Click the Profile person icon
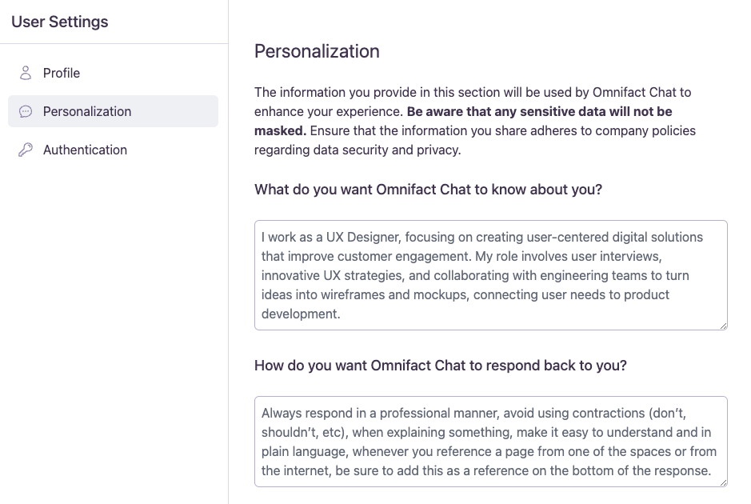751x504 pixels. pyautogui.click(x=25, y=73)
